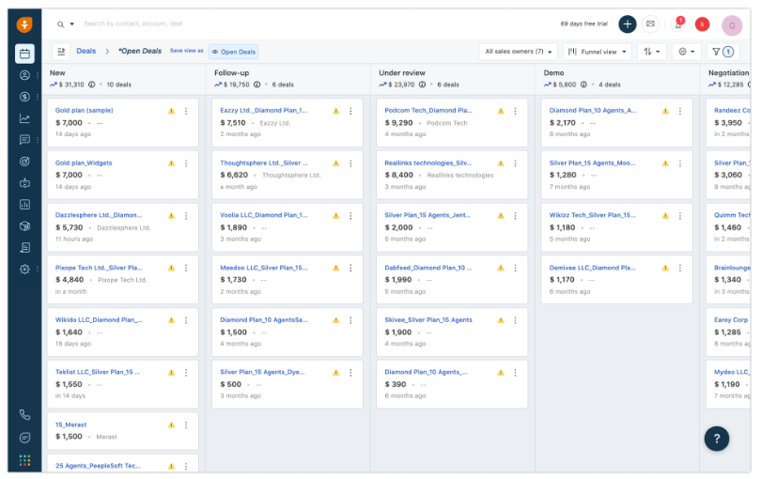The height and width of the screenshot is (479, 761).
Task: Open three-dot menu on Demivee LLC deal
Action: pyautogui.click(x=680, y=268)
